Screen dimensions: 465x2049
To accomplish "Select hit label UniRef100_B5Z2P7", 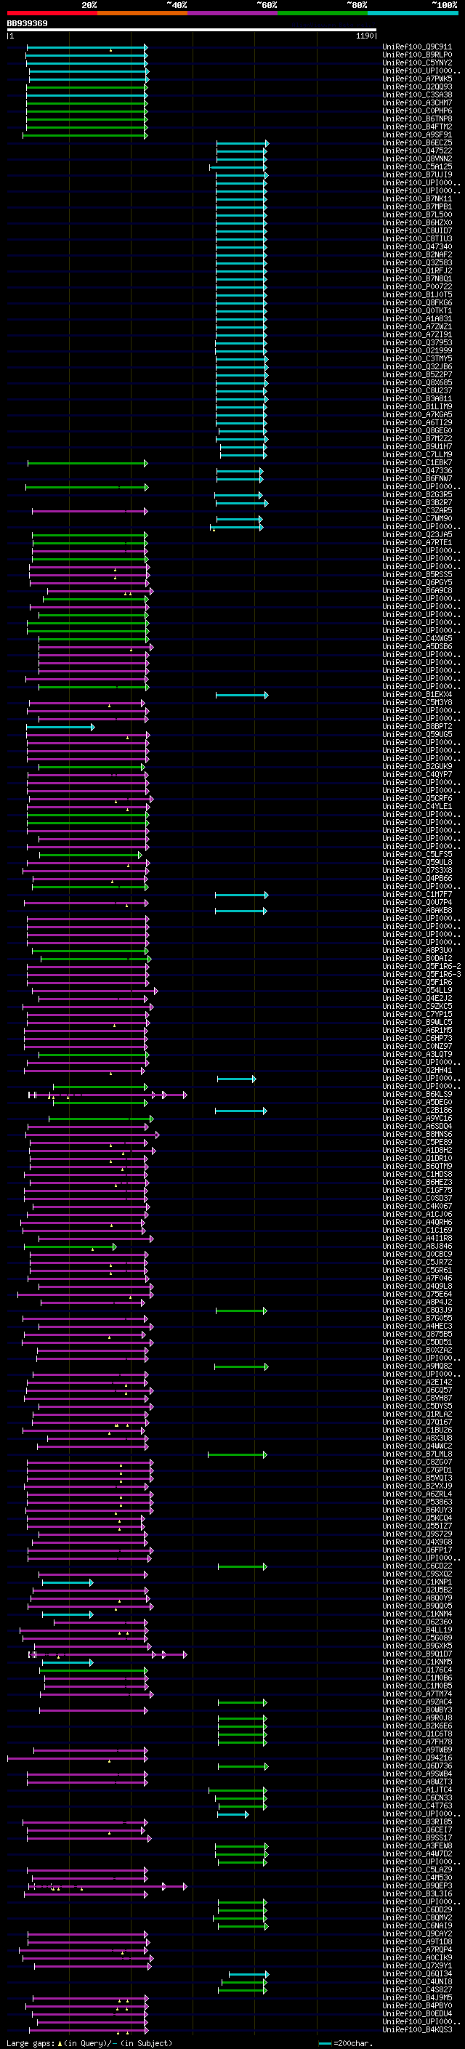I will (x=416, y=374).
